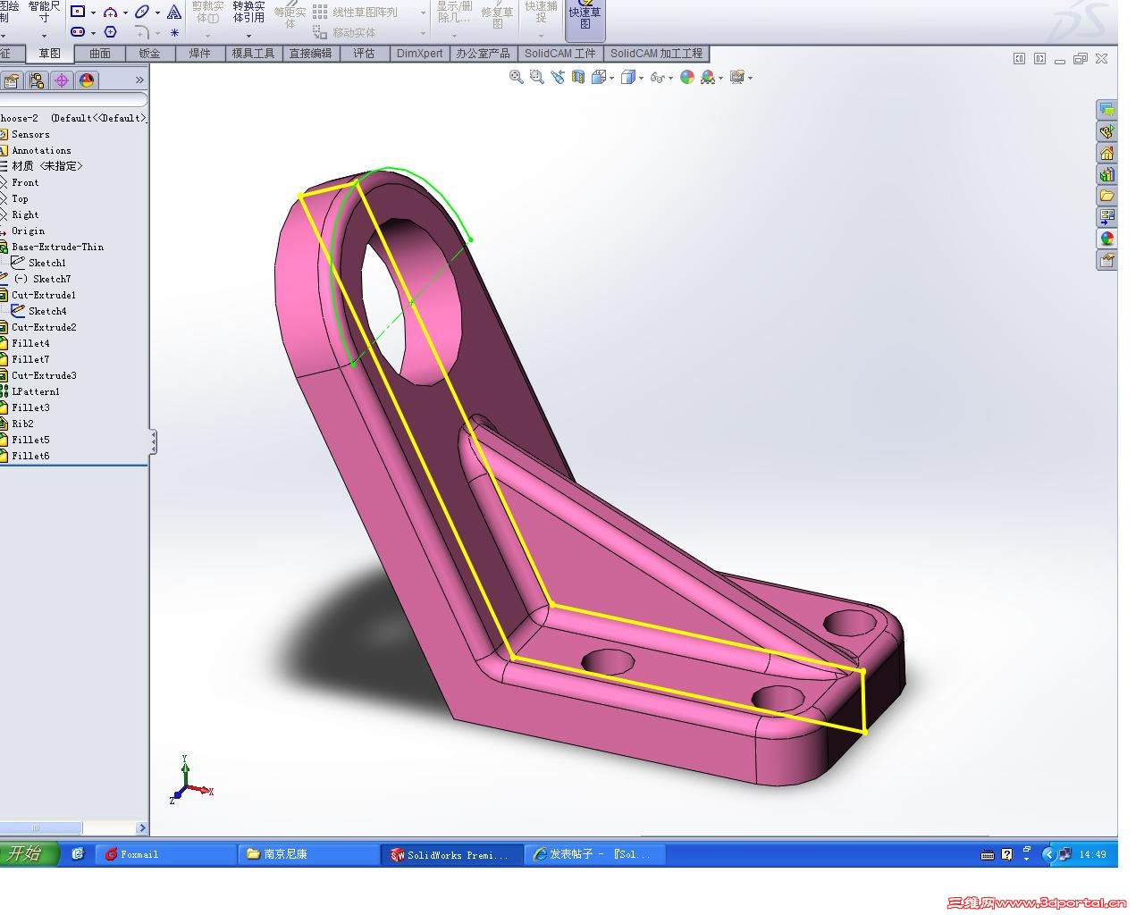The width and height of the screenshot is (1144, 915).
Task: Switch to the 发表帖子 browser taskbar button
Action: click(x=595, y=855)
